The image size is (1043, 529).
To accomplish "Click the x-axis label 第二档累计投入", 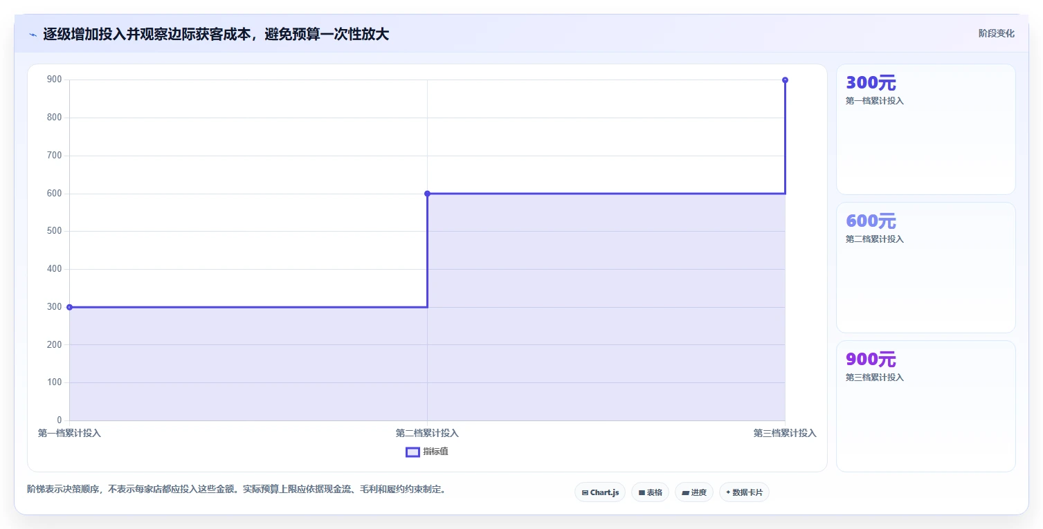I will click(427, 433).
